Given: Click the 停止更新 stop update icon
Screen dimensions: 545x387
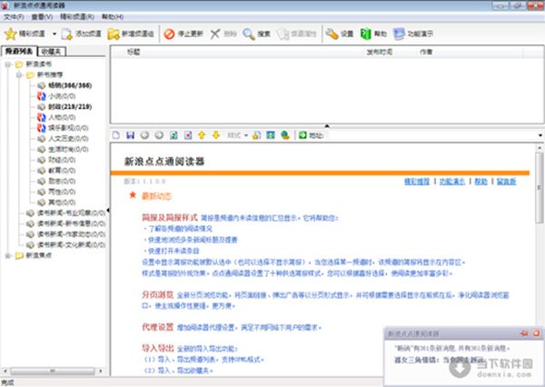Looking at the screenshot, I should click(x=169, y=34).
